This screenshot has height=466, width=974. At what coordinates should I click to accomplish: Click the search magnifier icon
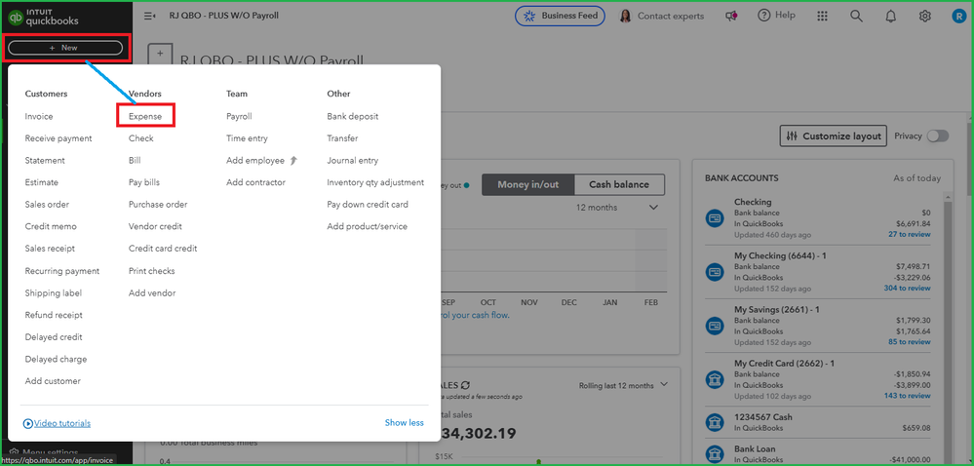click(x=856, y=17)
